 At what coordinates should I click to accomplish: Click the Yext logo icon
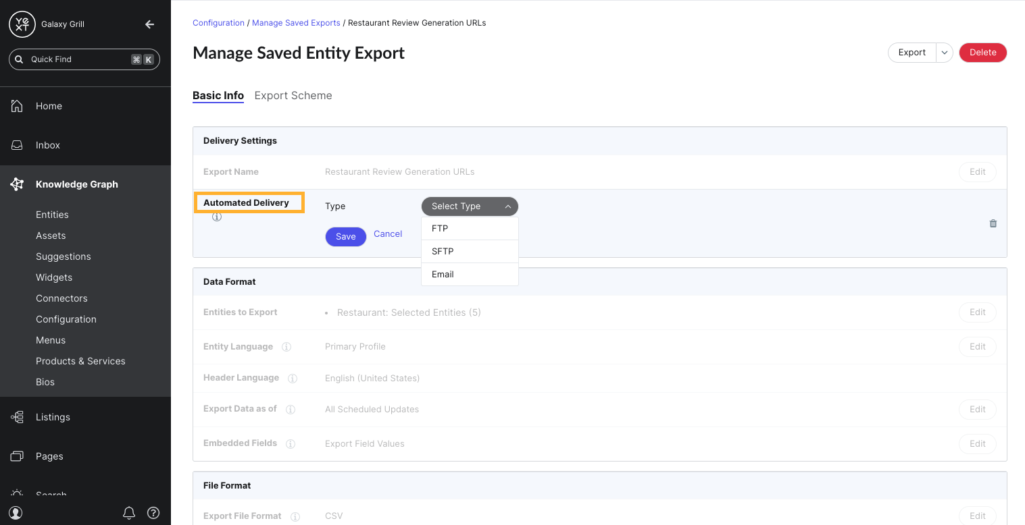[x=22, y=24]
